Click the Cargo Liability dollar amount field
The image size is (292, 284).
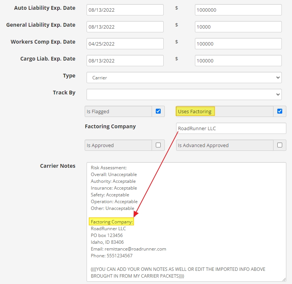tap(238, 61)
